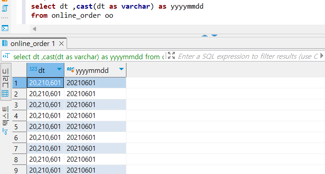Click numeric type icon in dt header
This screenshot has height=174, width=325.
pos(33,69)
